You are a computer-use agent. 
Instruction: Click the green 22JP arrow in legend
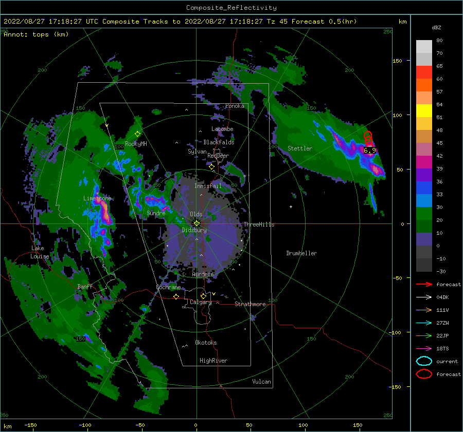click(x=424, y=335)
